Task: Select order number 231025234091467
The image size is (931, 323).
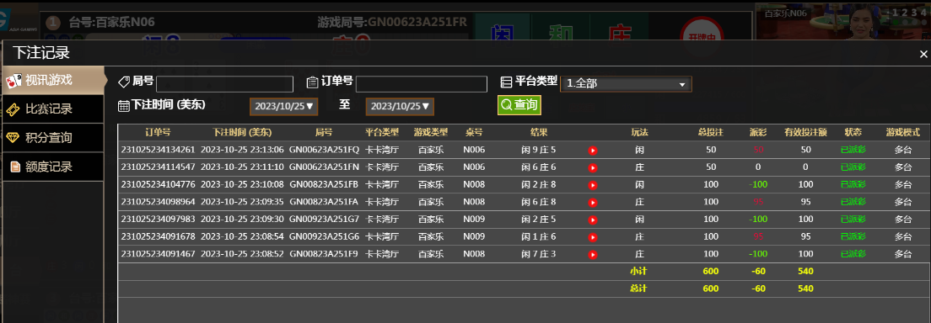Action: [x=158, y=254]
